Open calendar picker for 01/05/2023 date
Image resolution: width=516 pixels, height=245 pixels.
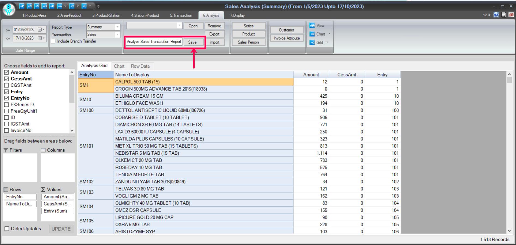(x=41, y=30)
